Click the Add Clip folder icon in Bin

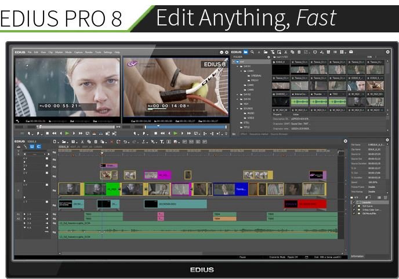pos(266,52)
